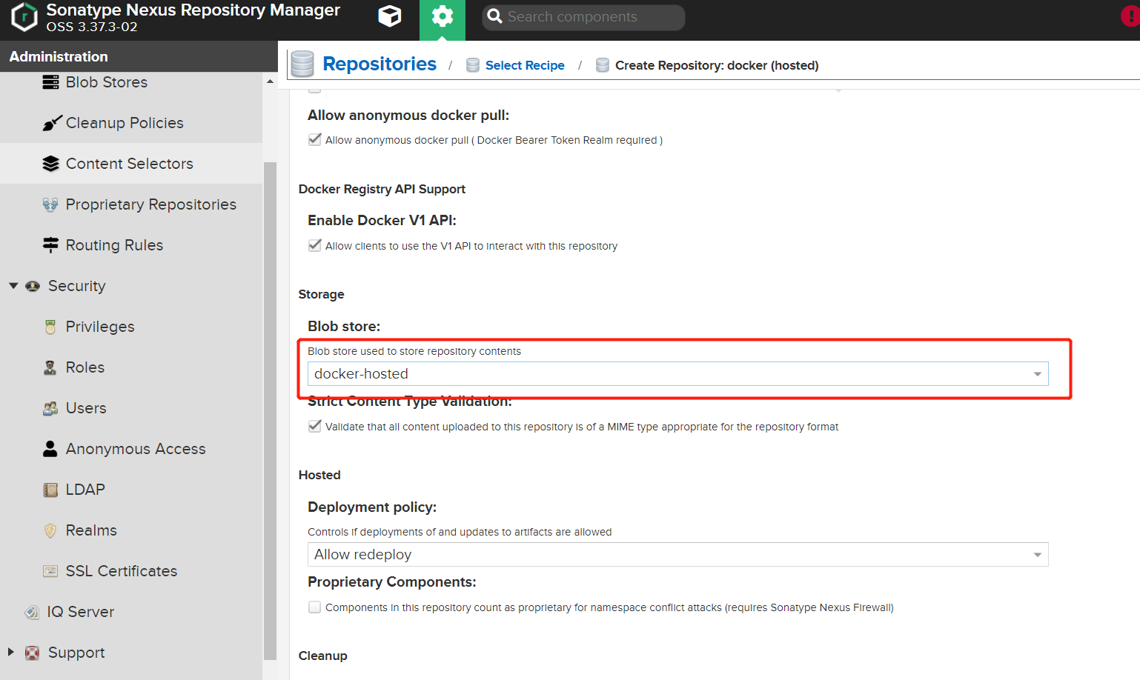
Task: Toggle Allow anonymous docker pull checkbox
Action: (315, 139)
